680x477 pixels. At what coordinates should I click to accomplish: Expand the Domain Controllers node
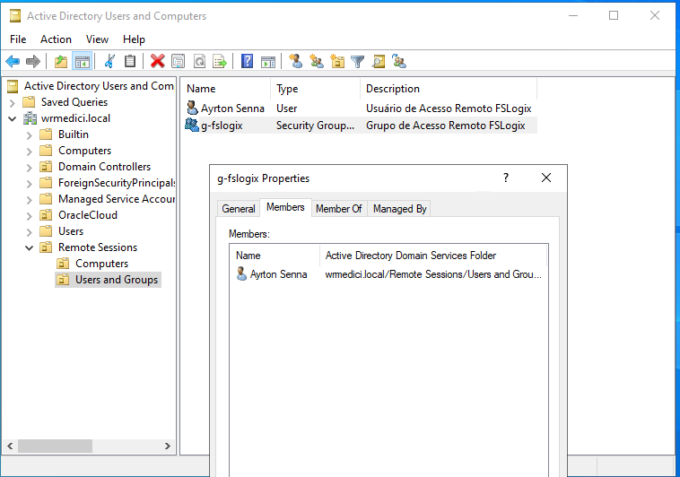coord(29,168)
